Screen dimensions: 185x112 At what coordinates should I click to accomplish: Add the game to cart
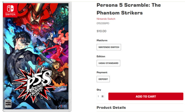point(146,96)
